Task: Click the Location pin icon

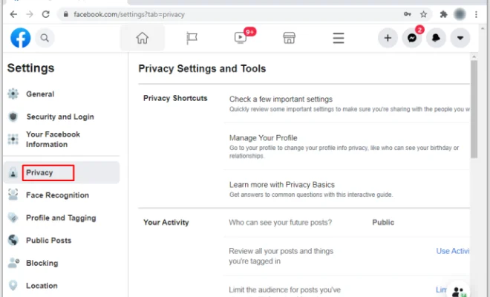Action: tap(13, 285)
